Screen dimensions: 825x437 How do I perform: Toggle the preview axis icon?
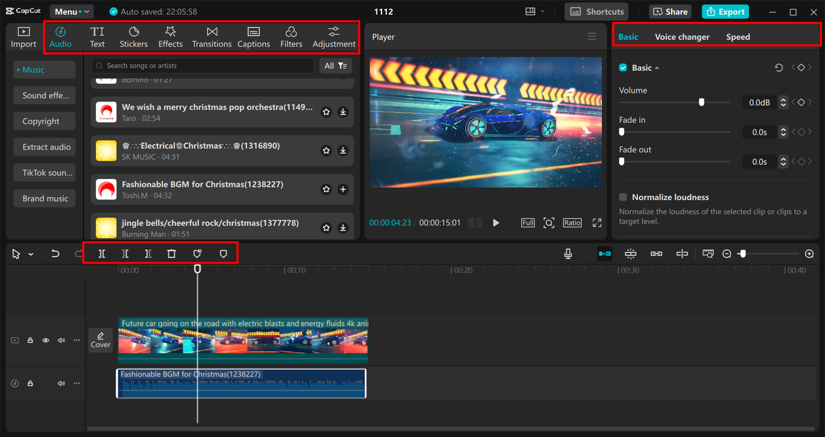682,254
